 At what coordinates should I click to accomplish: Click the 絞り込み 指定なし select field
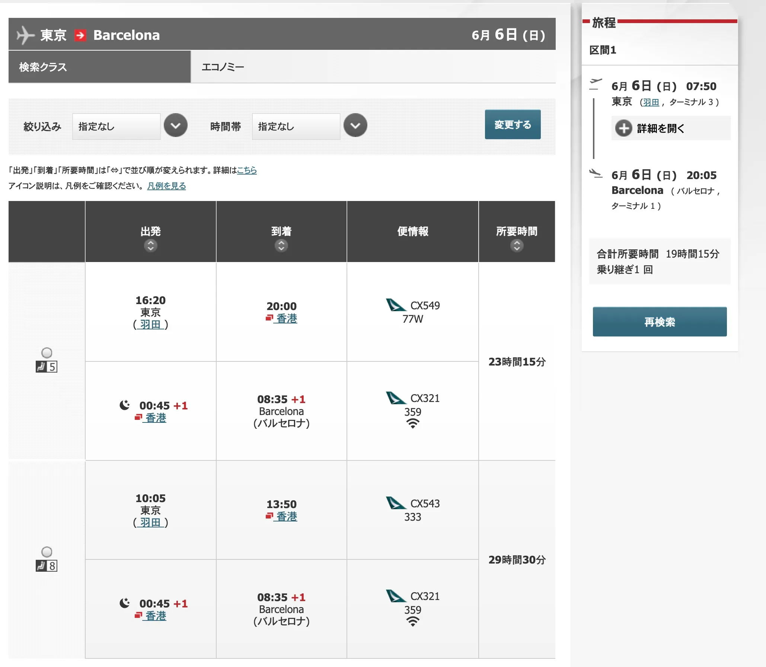[116, 127]
